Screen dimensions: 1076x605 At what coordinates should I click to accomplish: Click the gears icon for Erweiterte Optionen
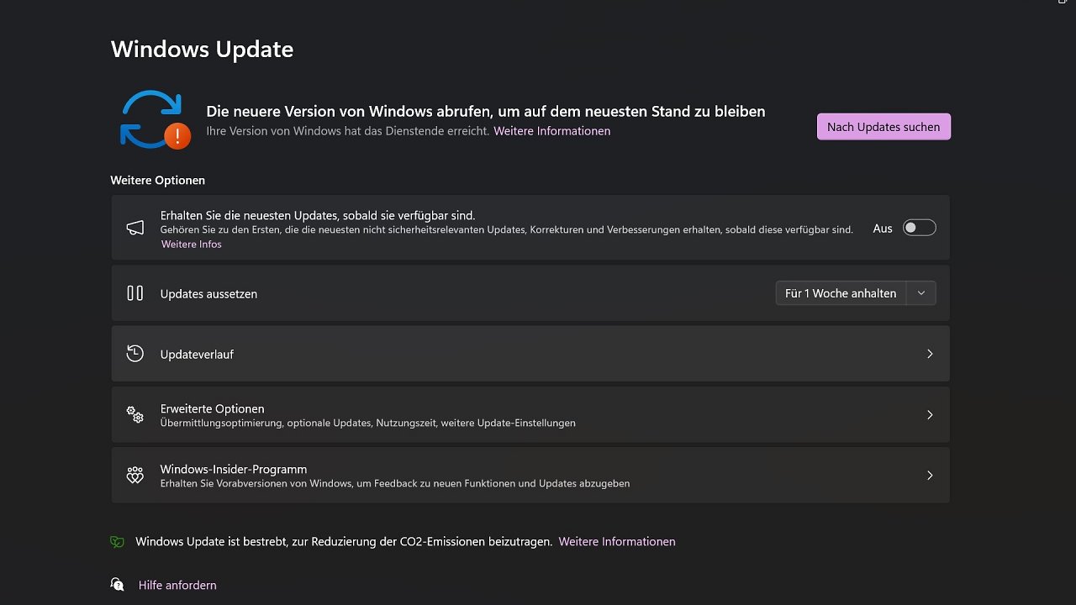click(x=134, y=414)
